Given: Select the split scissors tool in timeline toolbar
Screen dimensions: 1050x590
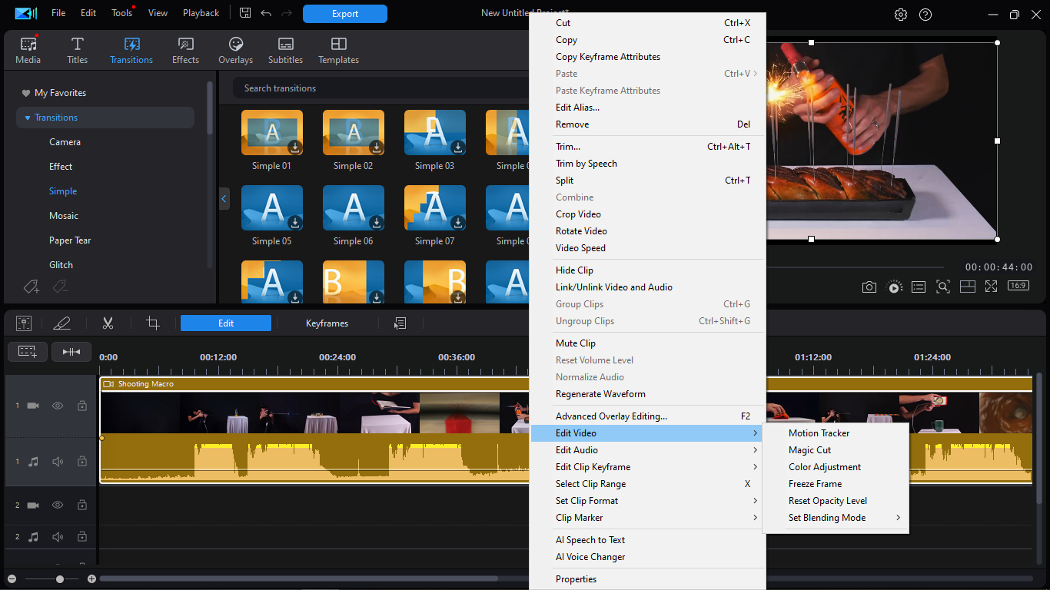Looking at the screenshot, I should 108,323.
